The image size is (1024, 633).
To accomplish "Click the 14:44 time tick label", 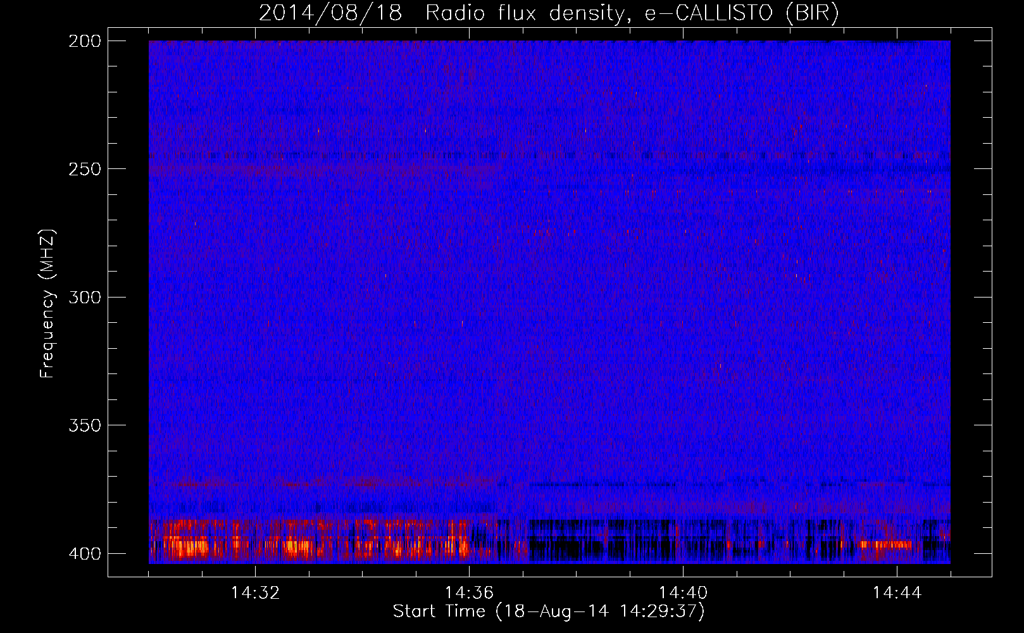I will 897,593.
